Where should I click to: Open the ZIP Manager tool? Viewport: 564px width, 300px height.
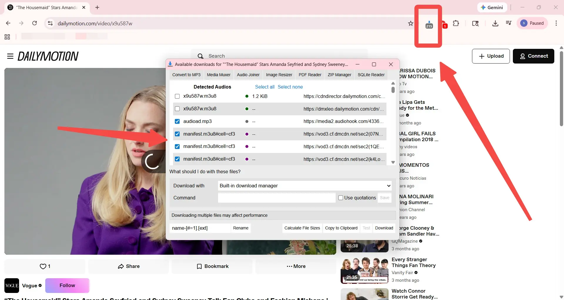(339, 75)
